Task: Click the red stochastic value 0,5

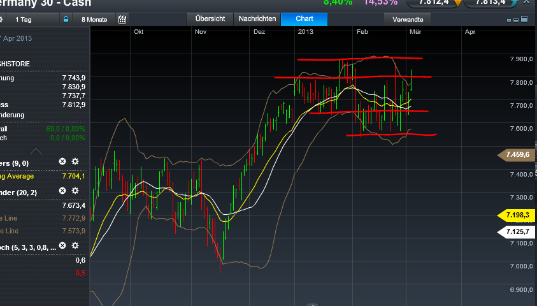Action: (x=80, y=273)
